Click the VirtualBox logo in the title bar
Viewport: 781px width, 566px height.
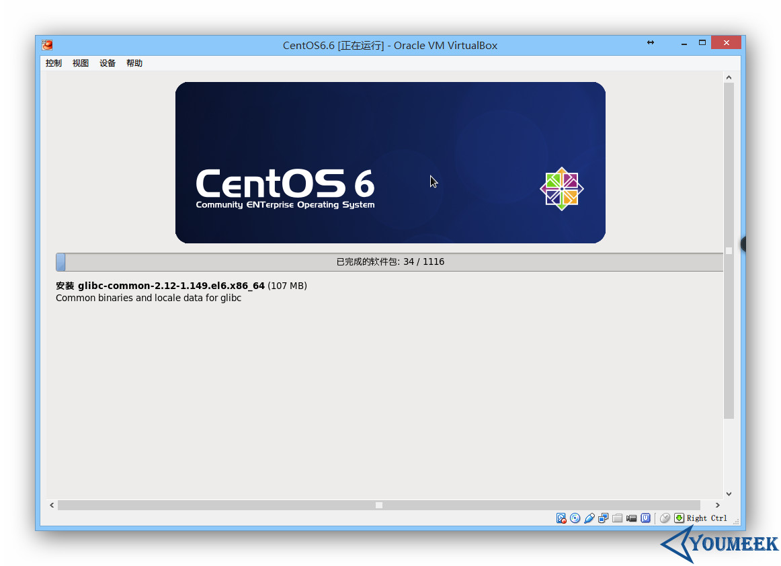46,44
